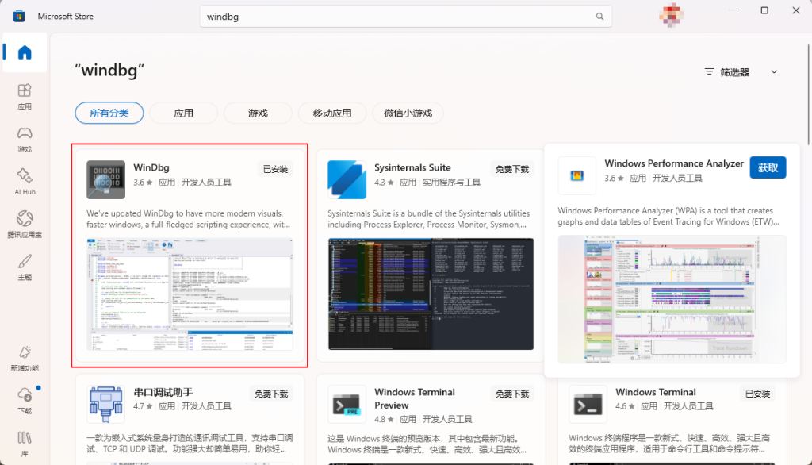This screenshot has width=812, height=465.
Task: Select the 游戏 category filter chip
Action: tap(258, 113)
